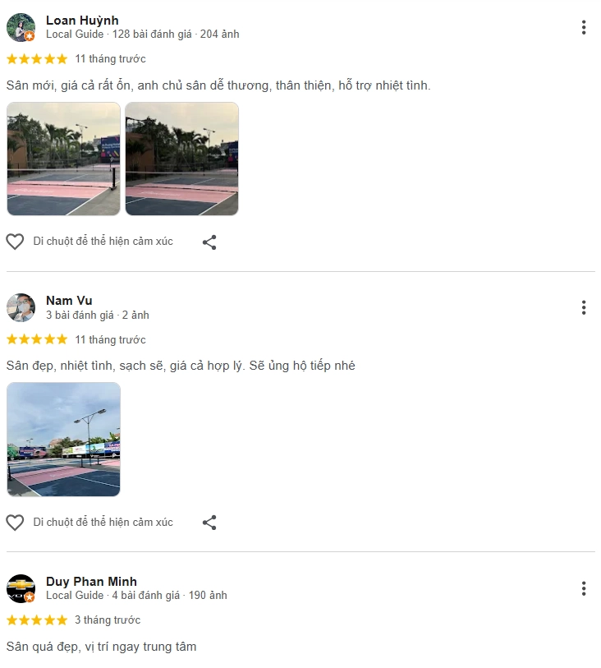Open Nam Vu's reviewer name link
Image resolution: width=601 pixels, height=668 pixels.
pyautogui.click(x=69, y=301)
